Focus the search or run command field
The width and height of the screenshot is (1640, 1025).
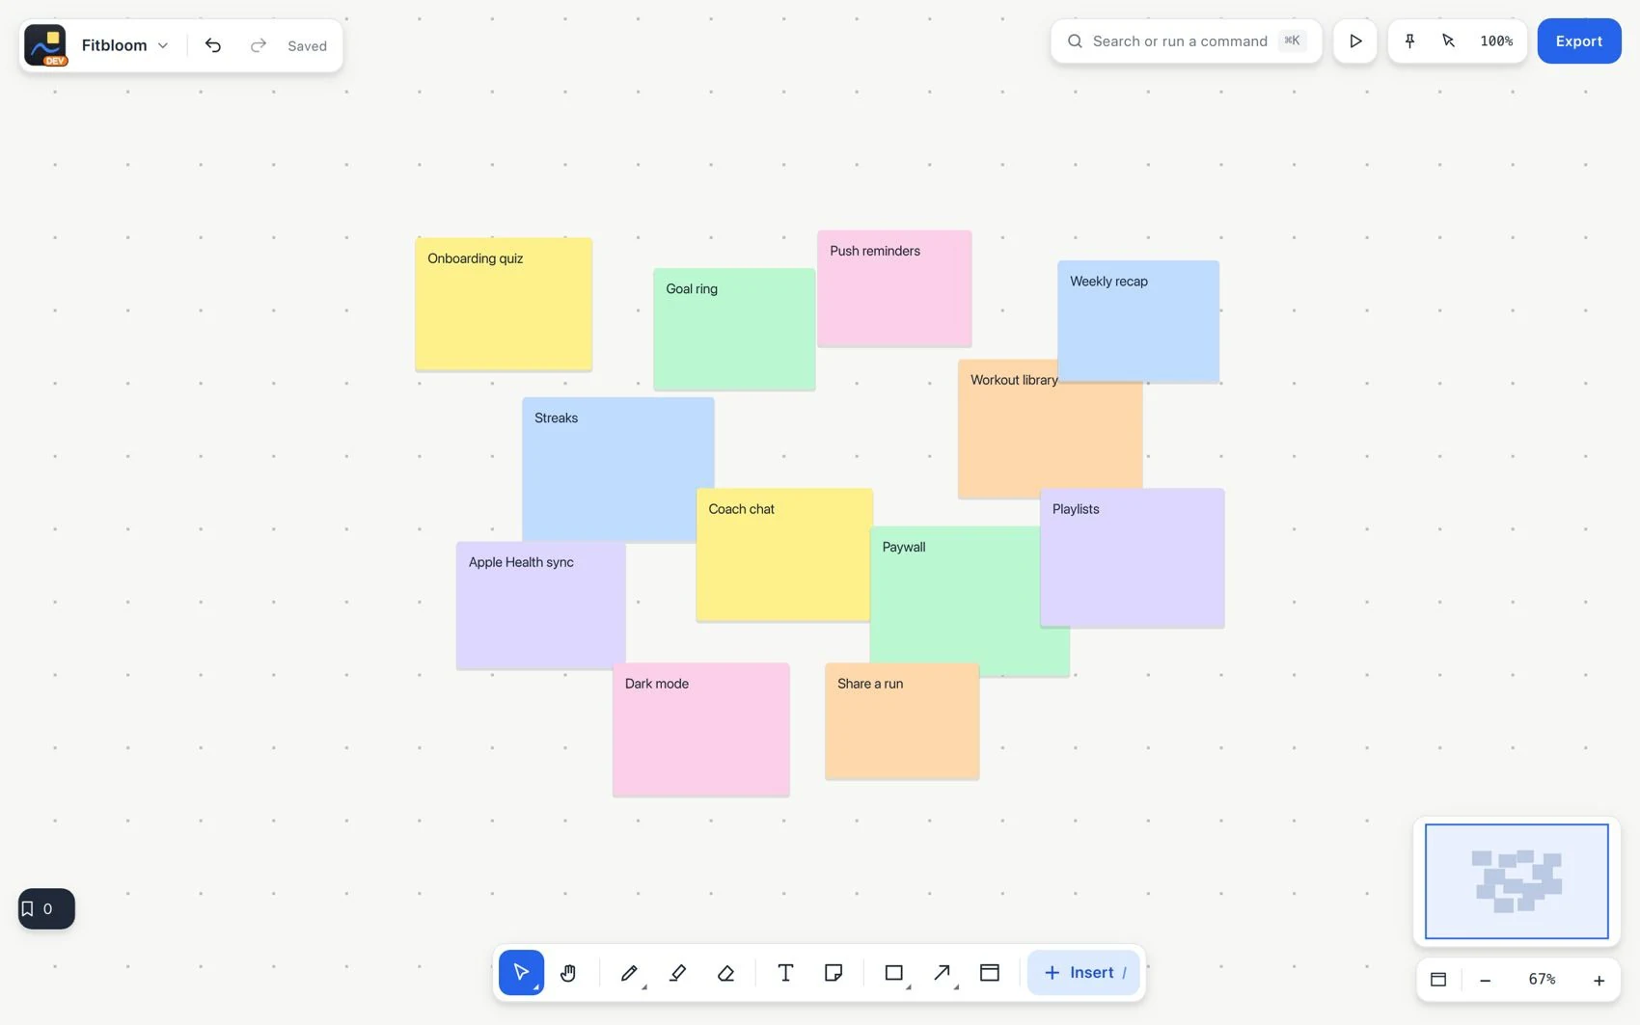point(1186,41)
